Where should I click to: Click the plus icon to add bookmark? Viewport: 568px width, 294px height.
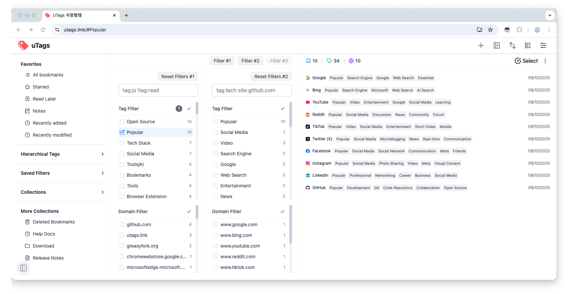pyautogui.click(x=481, y=45)
